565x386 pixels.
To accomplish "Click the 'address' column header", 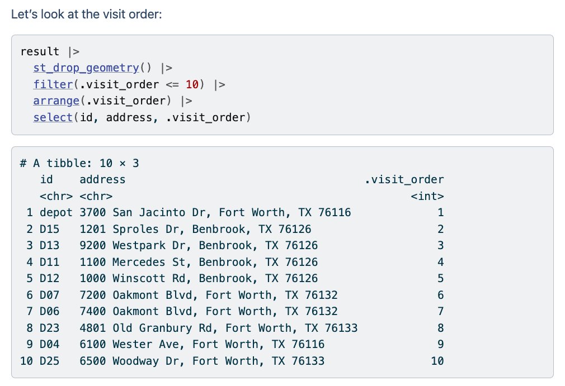I will pos(102,179).
